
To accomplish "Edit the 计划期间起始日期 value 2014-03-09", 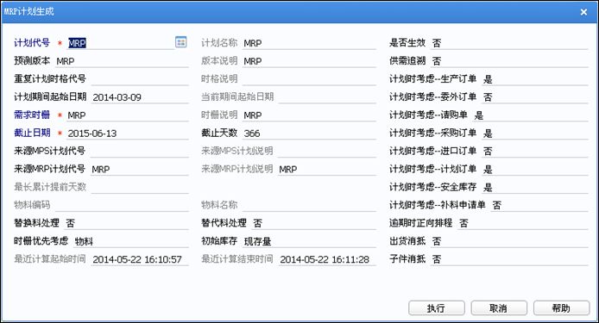I will tap(140, 97).
